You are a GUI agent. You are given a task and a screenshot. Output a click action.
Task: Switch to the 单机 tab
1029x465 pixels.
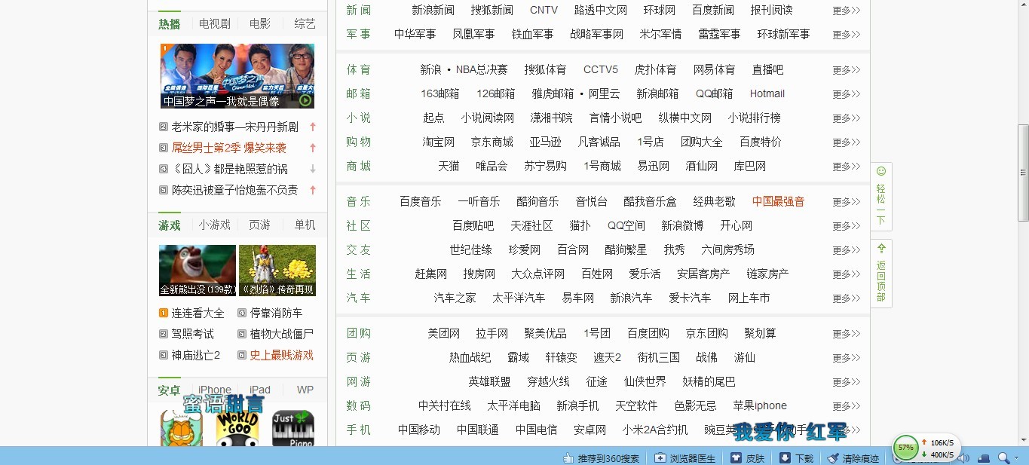point(305,225)
